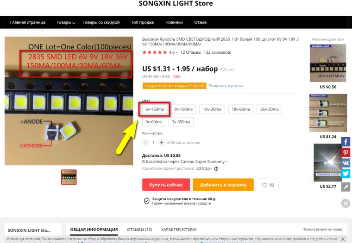Share product on Facebook icon

(346, 142)
